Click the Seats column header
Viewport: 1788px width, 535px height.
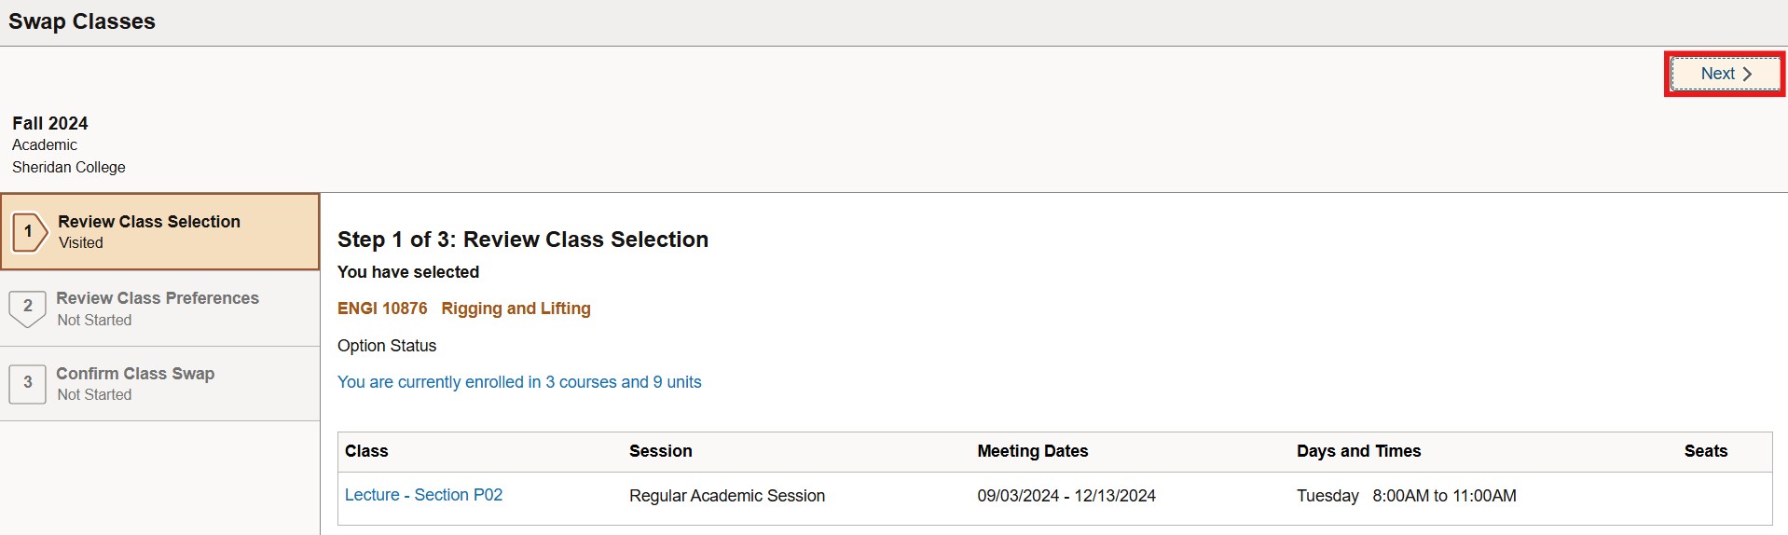(1705, 451)
